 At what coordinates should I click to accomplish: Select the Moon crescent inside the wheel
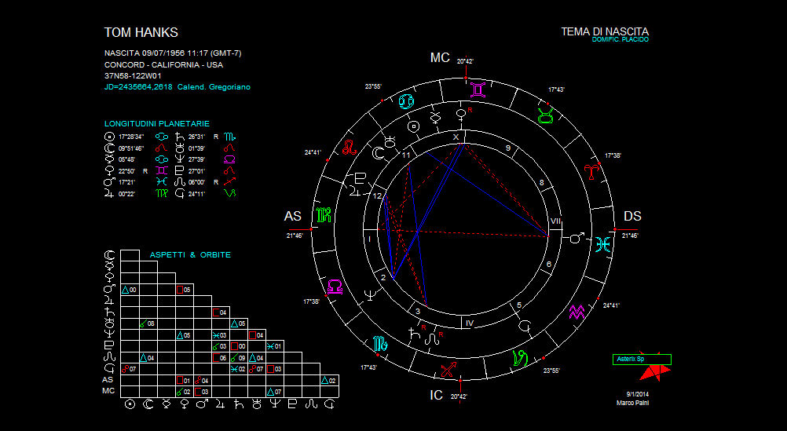pyautogui.click(x=378, y=152)
